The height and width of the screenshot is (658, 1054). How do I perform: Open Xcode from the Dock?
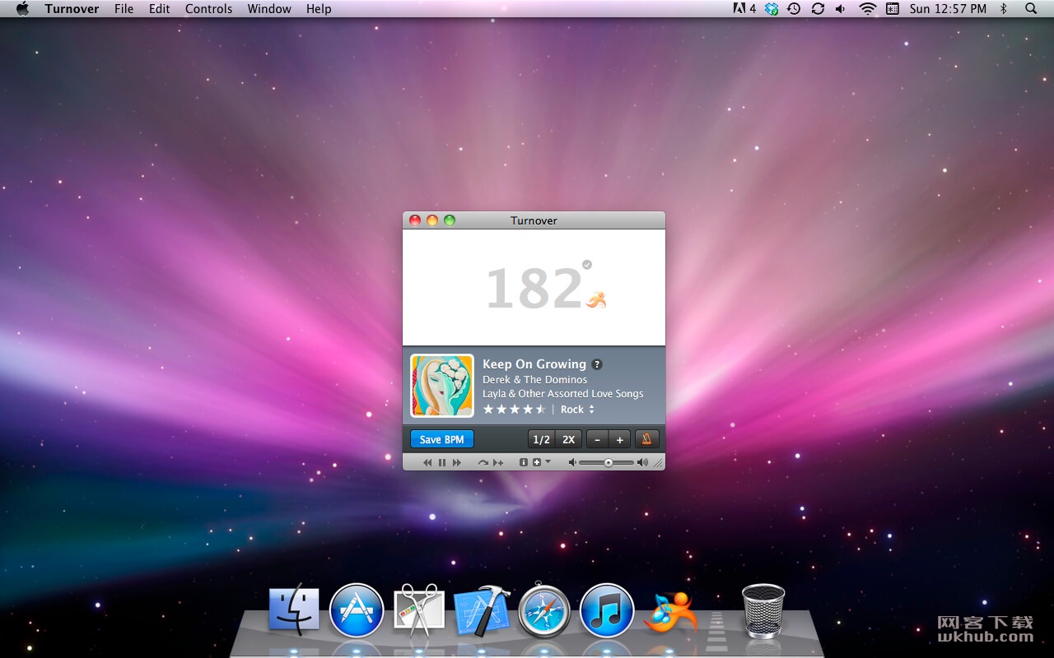[x=482, y=610]
